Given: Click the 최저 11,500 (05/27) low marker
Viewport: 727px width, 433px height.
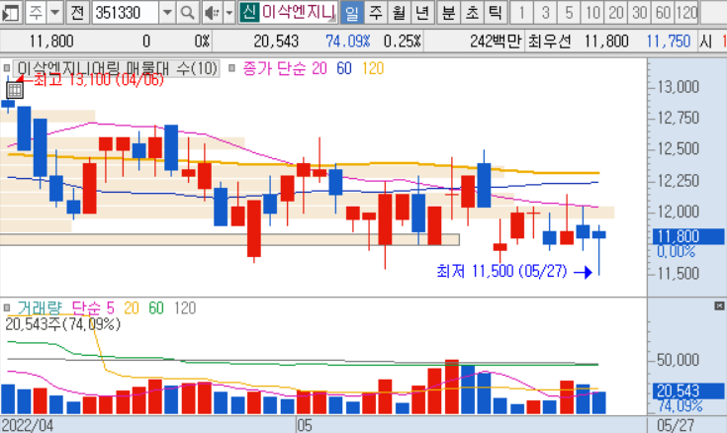Looking at the screenshot, I should click(x=501, y=271).
